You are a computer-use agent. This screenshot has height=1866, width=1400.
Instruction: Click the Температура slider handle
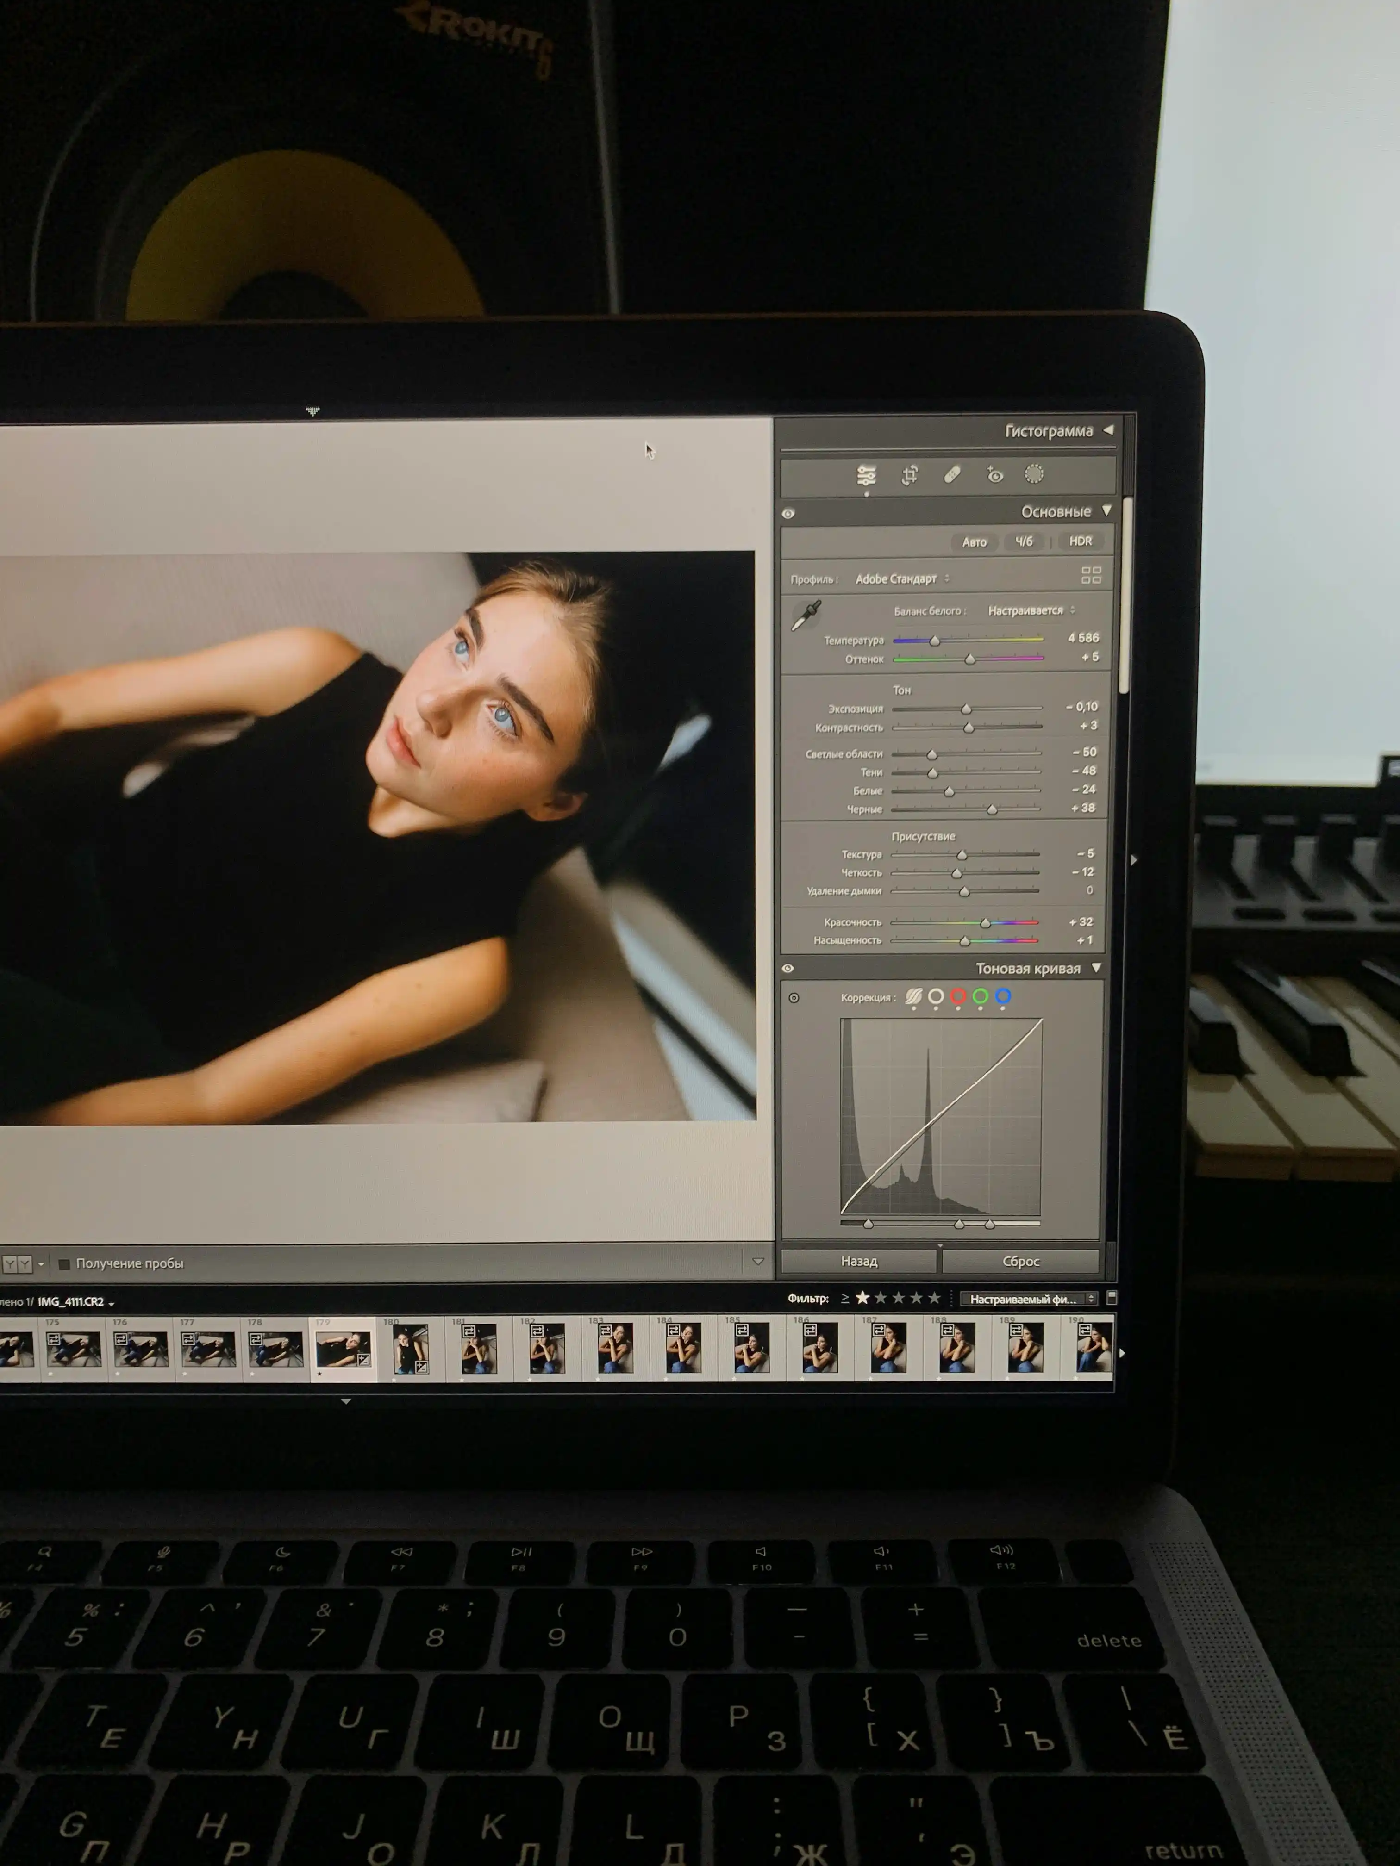coord(934,641)
